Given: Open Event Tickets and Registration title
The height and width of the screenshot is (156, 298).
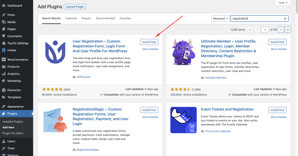Looking at the screenshot, I should pos(227,109).
